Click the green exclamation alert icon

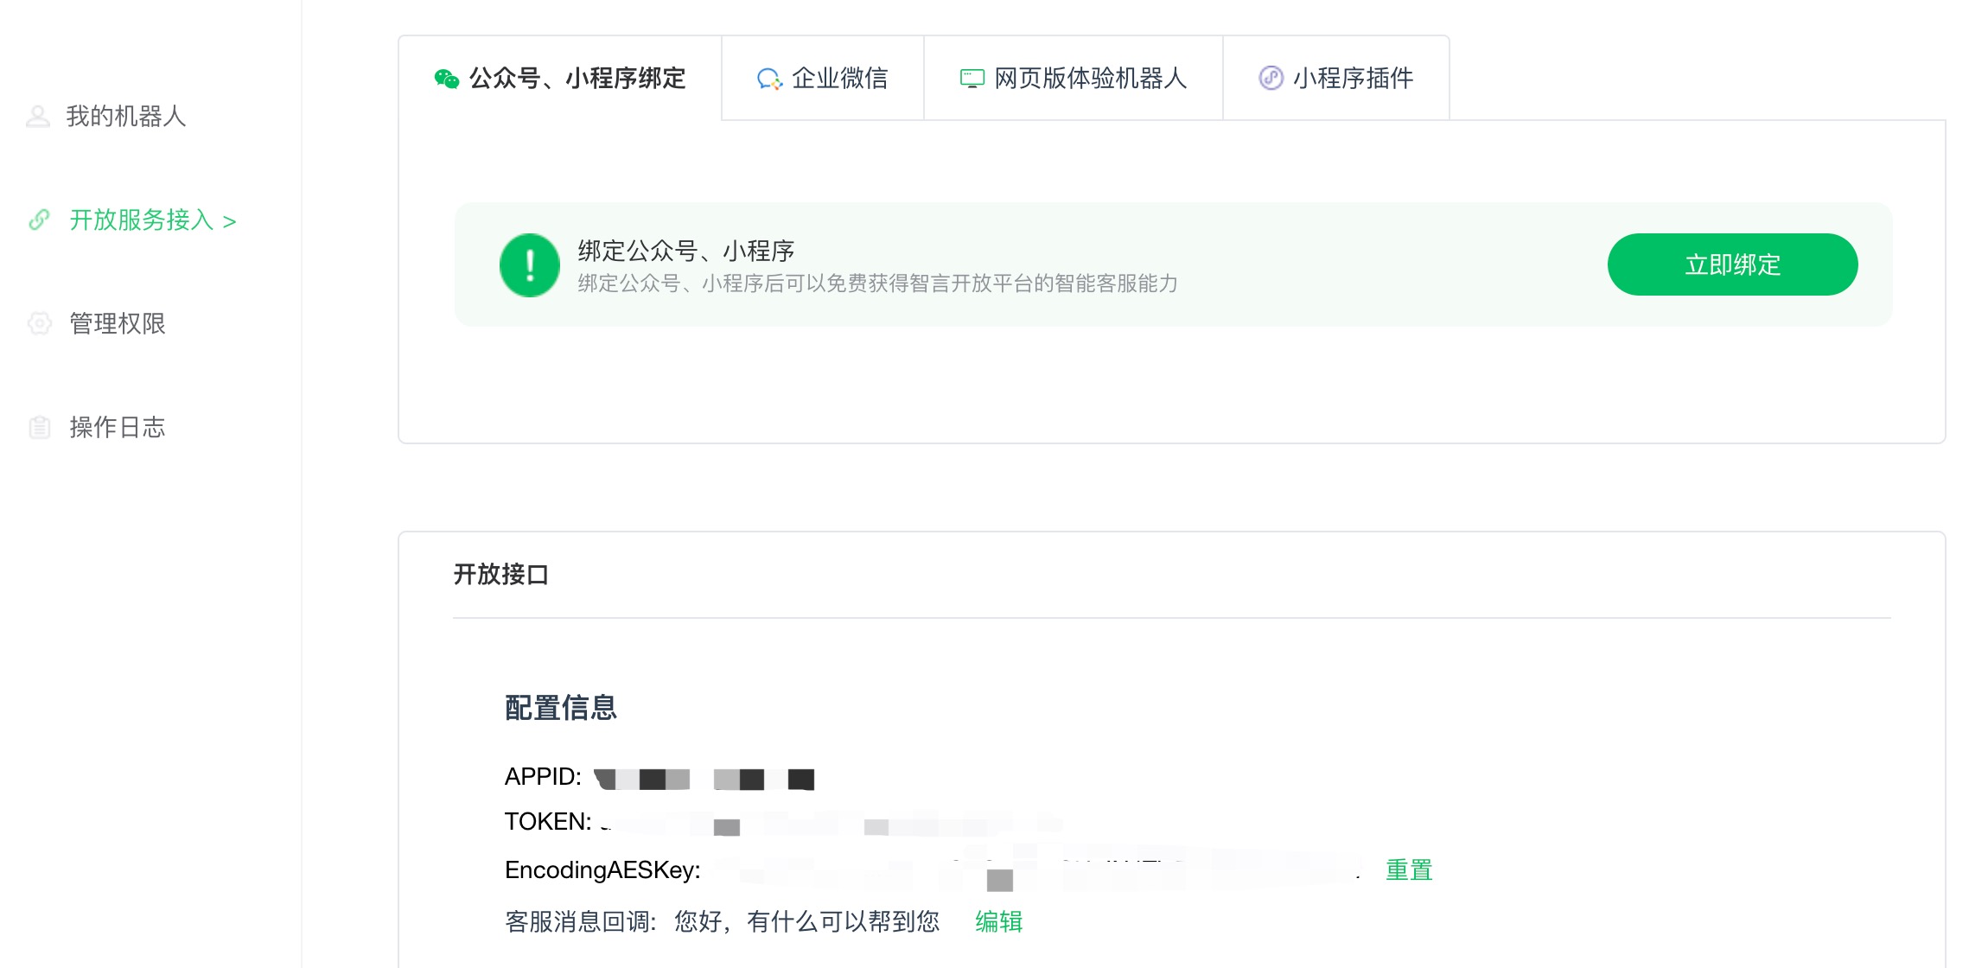coord(530,264)
